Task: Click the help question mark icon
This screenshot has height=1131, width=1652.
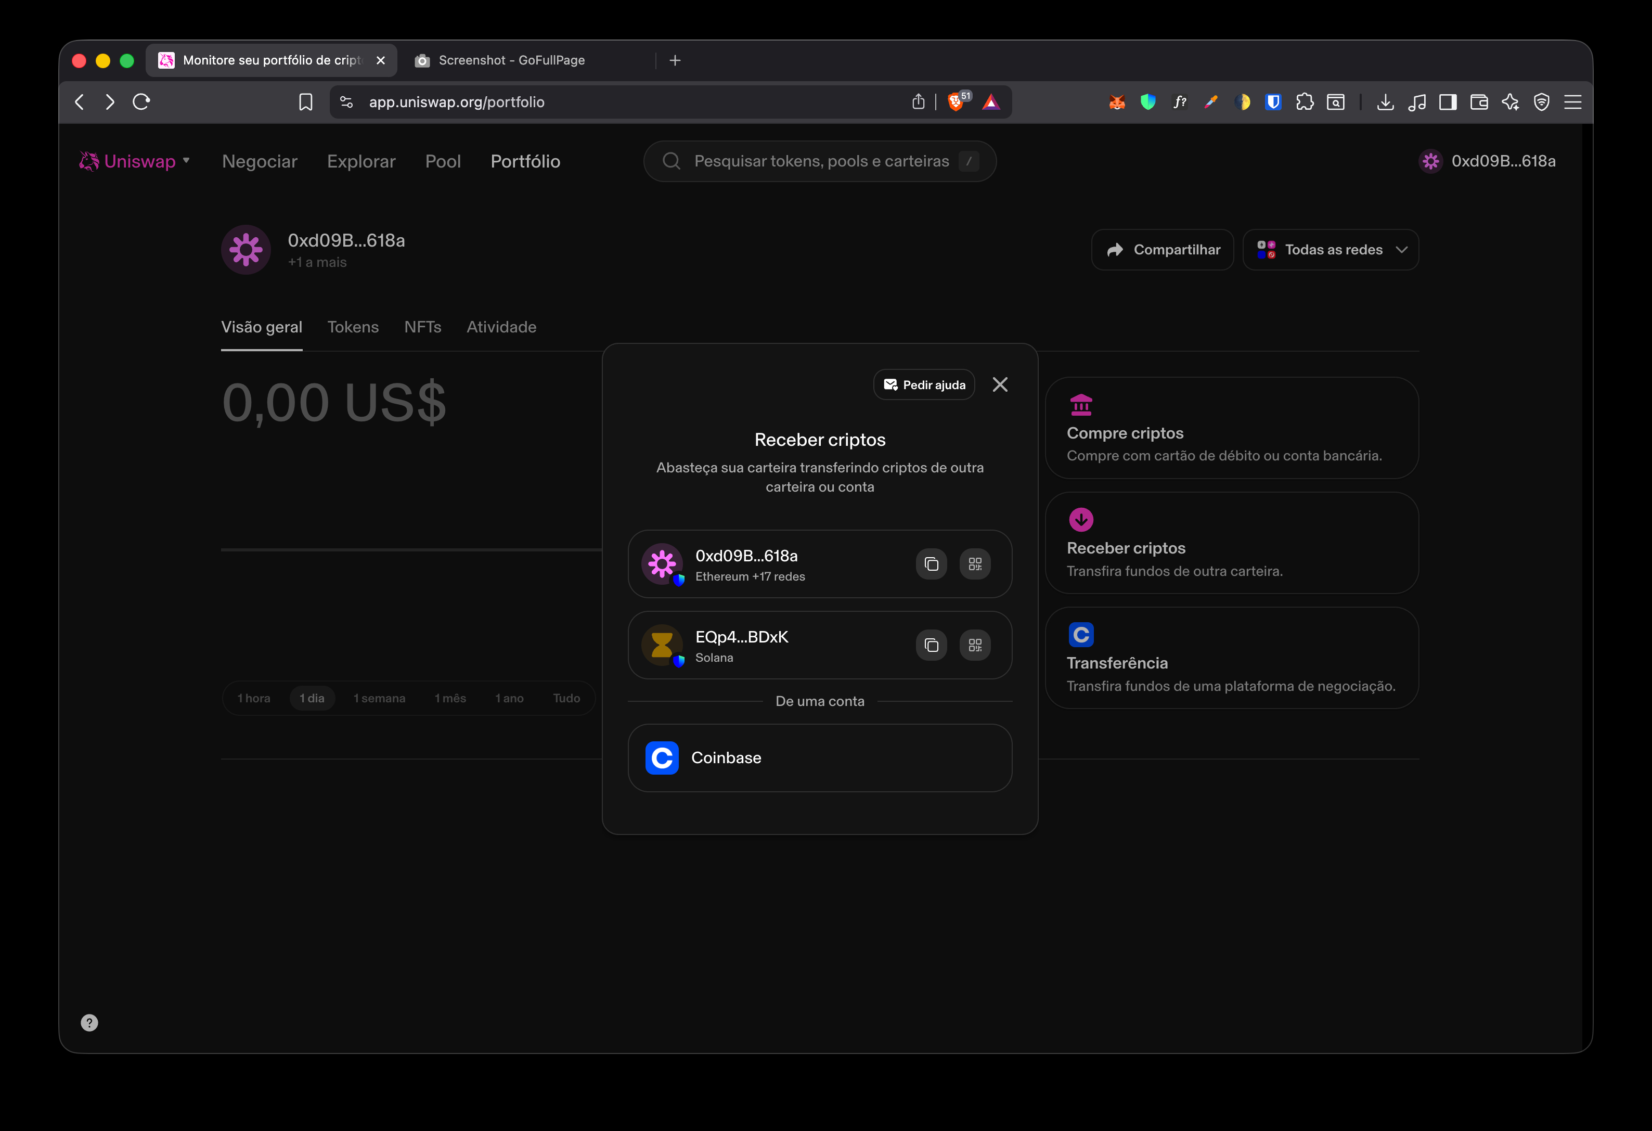Action: pyautogui.click(x=89, y=1023)
